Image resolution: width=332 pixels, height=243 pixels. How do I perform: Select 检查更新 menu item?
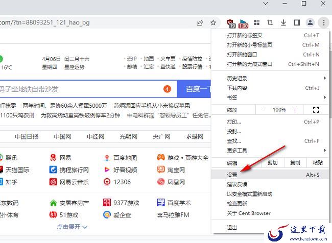(270, 204)
